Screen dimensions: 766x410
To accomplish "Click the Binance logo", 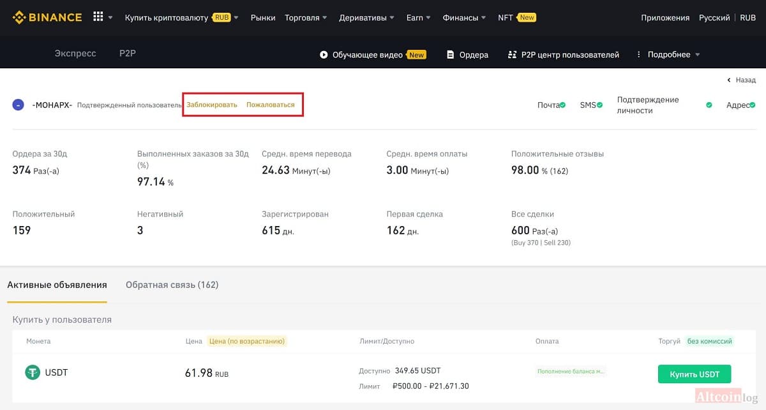I will (x=47, y=17).
